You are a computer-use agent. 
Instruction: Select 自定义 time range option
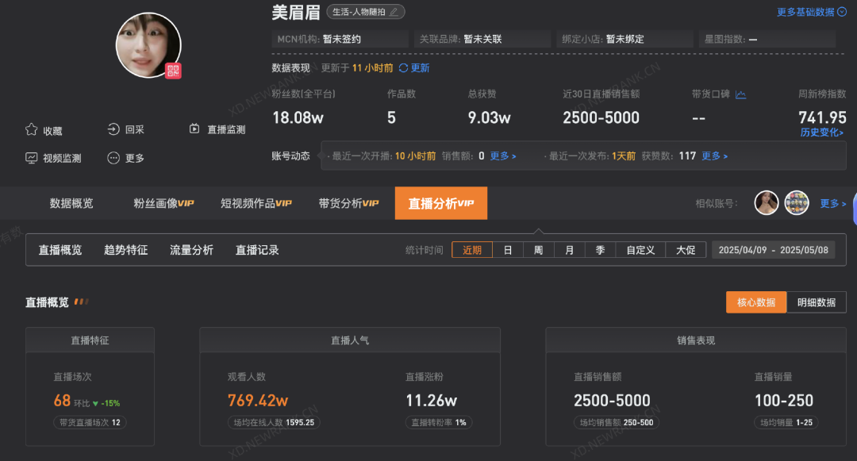tap(640, 250)
